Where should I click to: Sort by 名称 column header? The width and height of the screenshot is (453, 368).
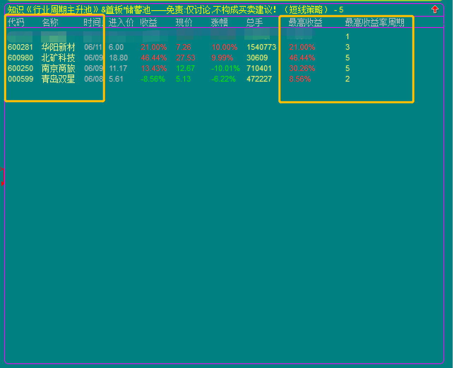[x=50, y=23]
